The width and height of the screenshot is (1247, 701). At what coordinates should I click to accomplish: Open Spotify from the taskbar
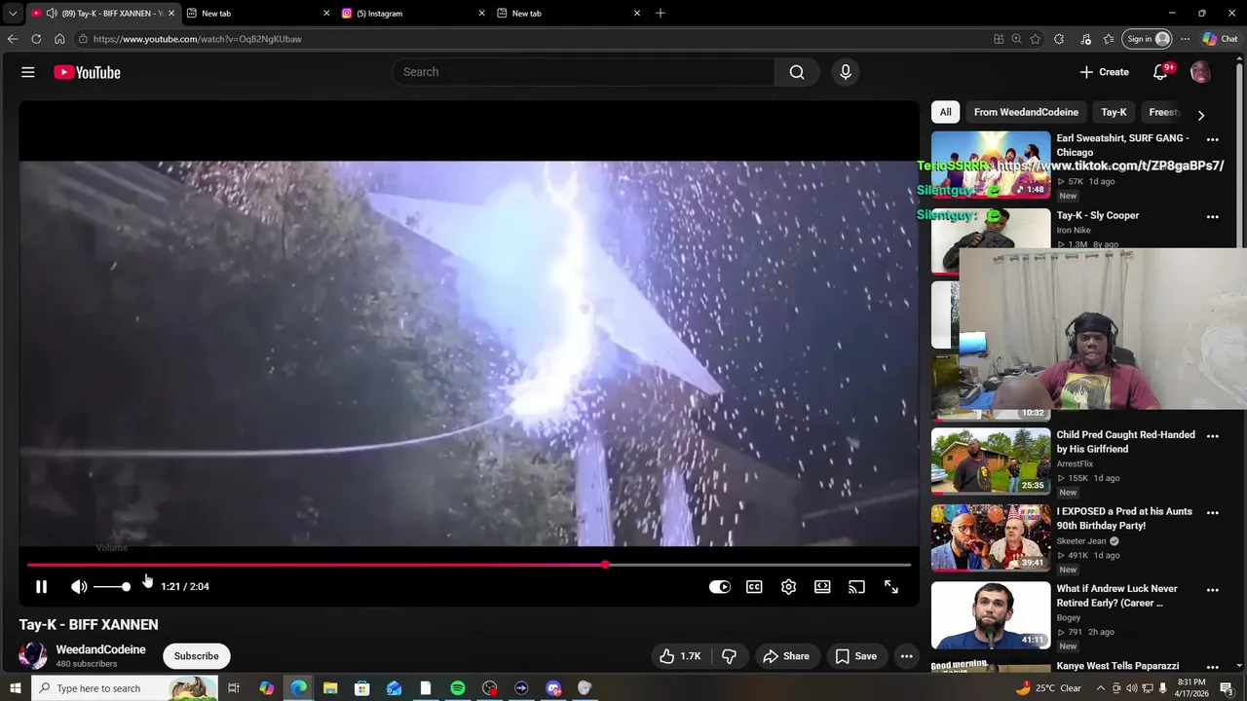point(458,688)
